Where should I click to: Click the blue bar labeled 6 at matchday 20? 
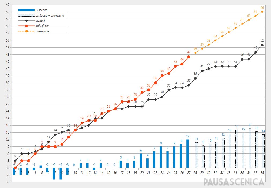click(141, 161)
